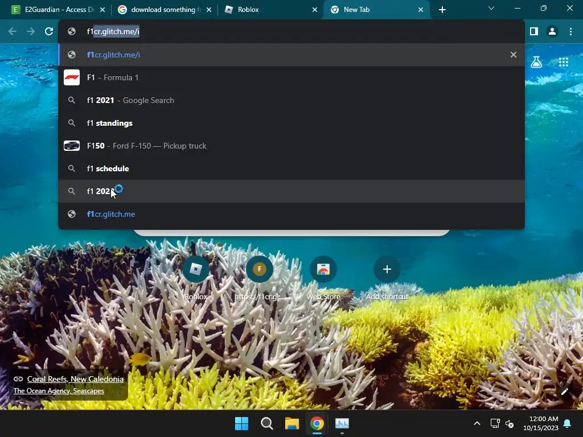Open the Chrome Labs flask icon

[536, 62]
